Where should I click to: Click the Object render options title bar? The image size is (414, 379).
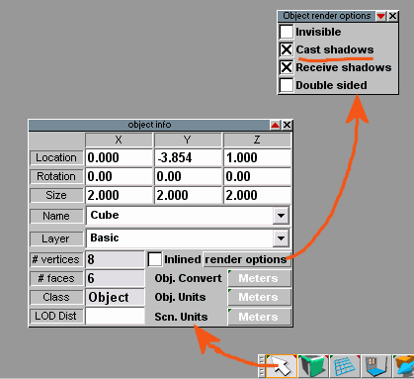click(327, 16)
